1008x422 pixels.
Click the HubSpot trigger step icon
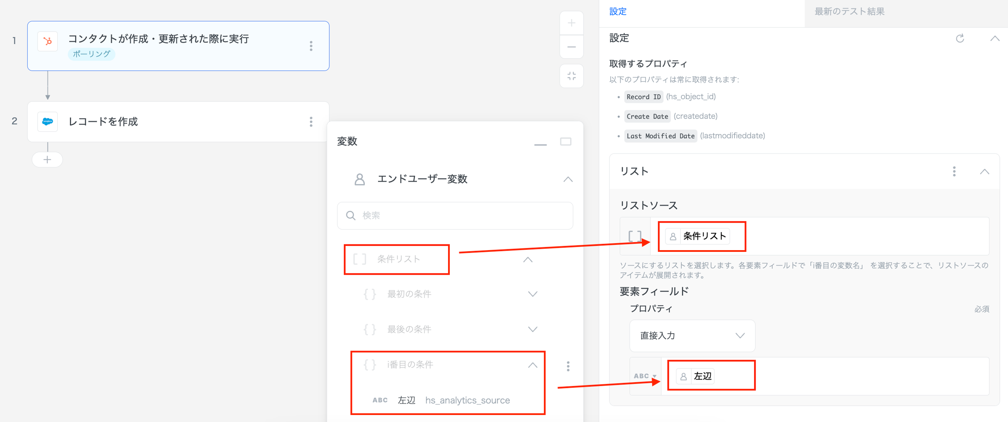[x=48, y=42]
